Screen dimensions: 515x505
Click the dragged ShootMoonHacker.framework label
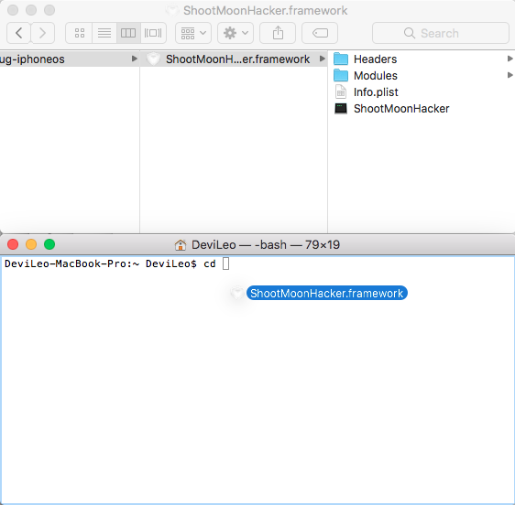[x=326, y=293]
